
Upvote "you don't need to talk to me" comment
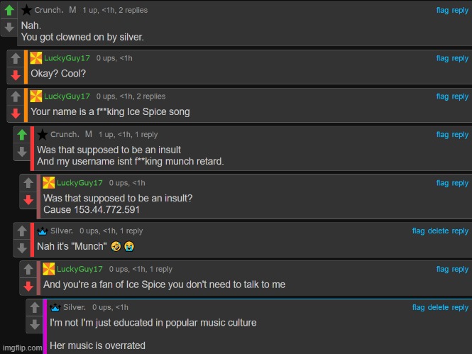click(x=28, y=270)
